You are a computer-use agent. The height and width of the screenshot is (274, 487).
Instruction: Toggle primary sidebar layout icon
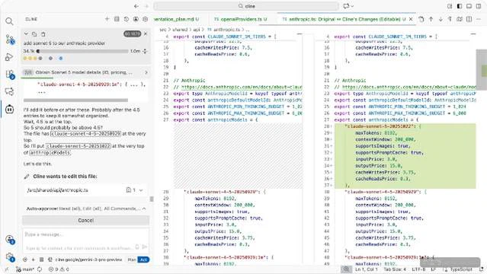point(460,6)
